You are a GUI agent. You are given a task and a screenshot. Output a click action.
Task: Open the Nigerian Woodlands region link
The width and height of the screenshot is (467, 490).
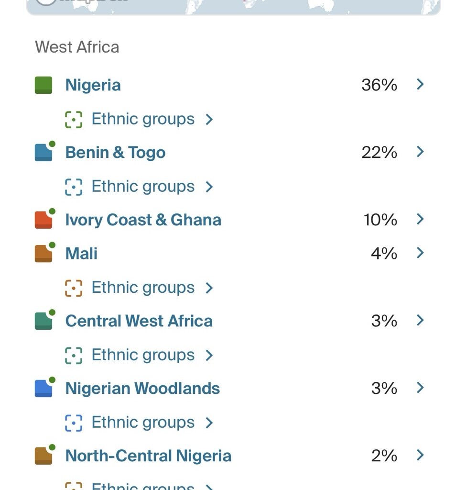pos(142,389)
